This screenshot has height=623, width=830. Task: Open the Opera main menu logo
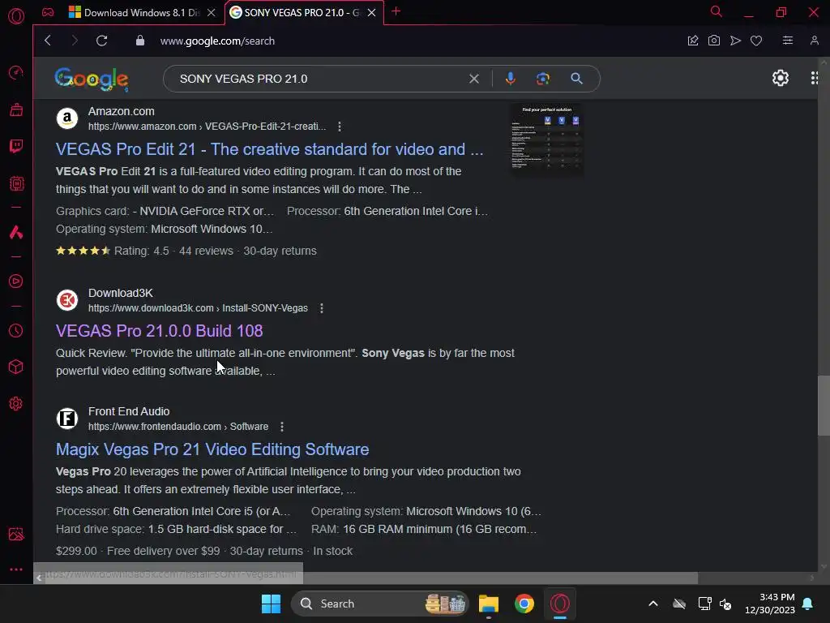tap(16, 16)
